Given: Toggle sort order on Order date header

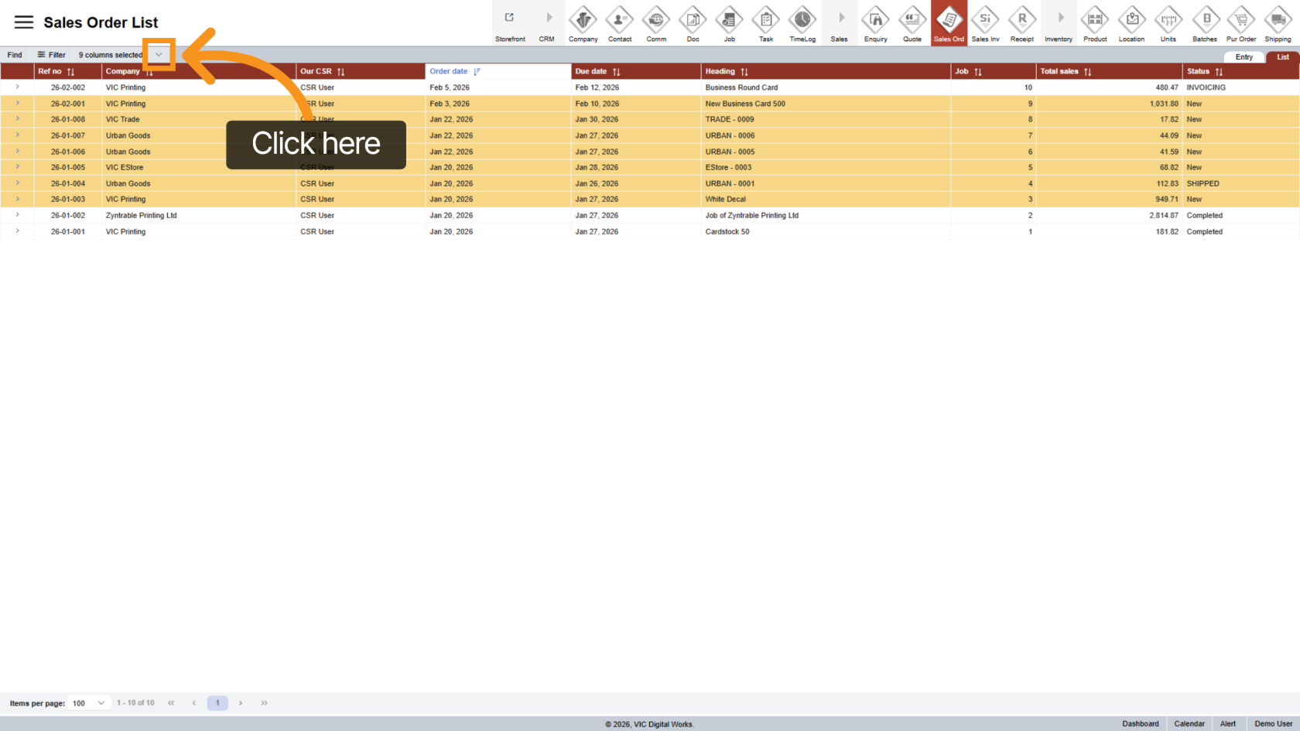Looking at the screenshot, I should coord(477,72).
